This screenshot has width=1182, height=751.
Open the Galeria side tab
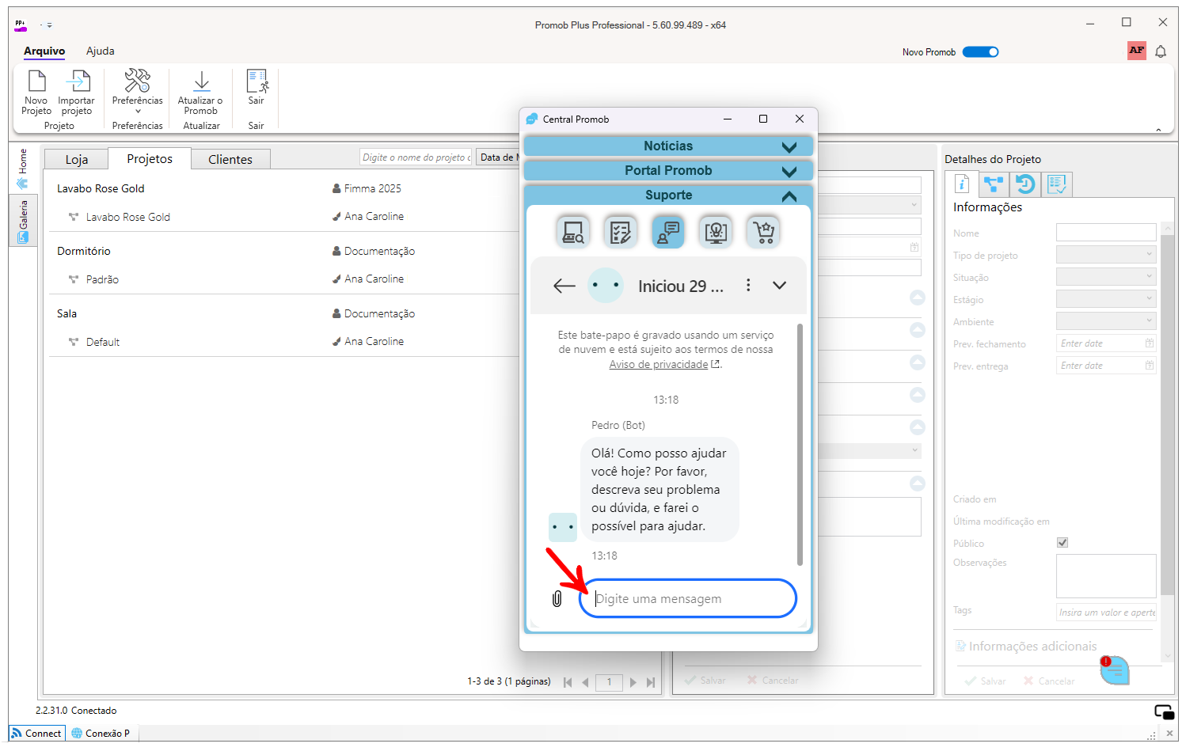click(23, 222)
